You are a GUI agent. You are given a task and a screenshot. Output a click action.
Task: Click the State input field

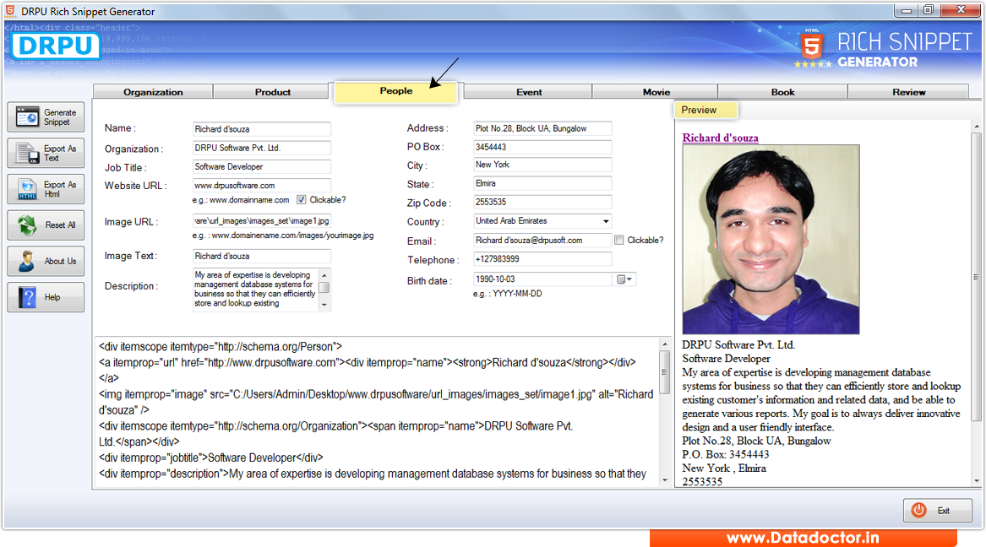point(542,183)
